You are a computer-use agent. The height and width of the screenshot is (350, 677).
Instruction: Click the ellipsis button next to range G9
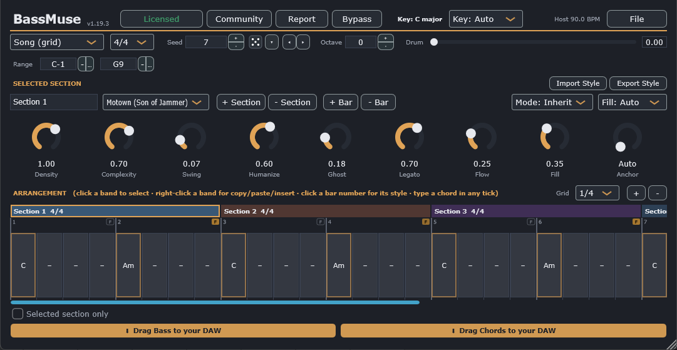150,64
